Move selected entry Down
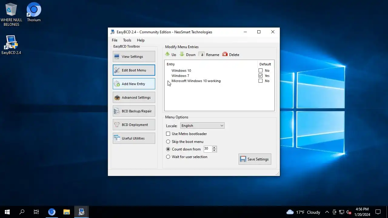The image size is (388, 218). click(188, 54)
